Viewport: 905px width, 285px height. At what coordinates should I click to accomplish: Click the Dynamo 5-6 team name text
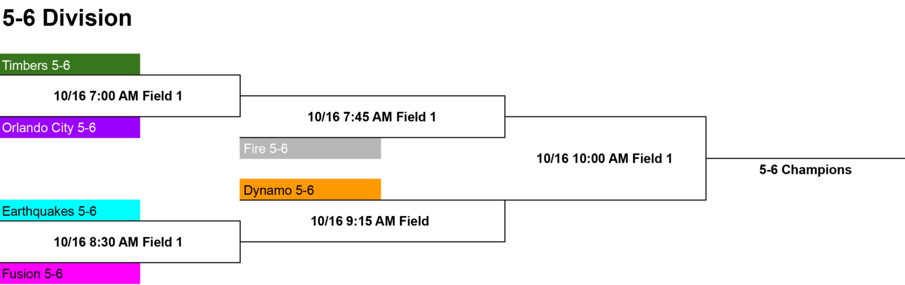(x=279, y=191)
